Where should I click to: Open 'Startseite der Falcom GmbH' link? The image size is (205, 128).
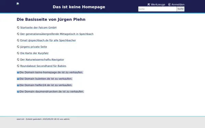pyautogui.click(x=38, y=28)
